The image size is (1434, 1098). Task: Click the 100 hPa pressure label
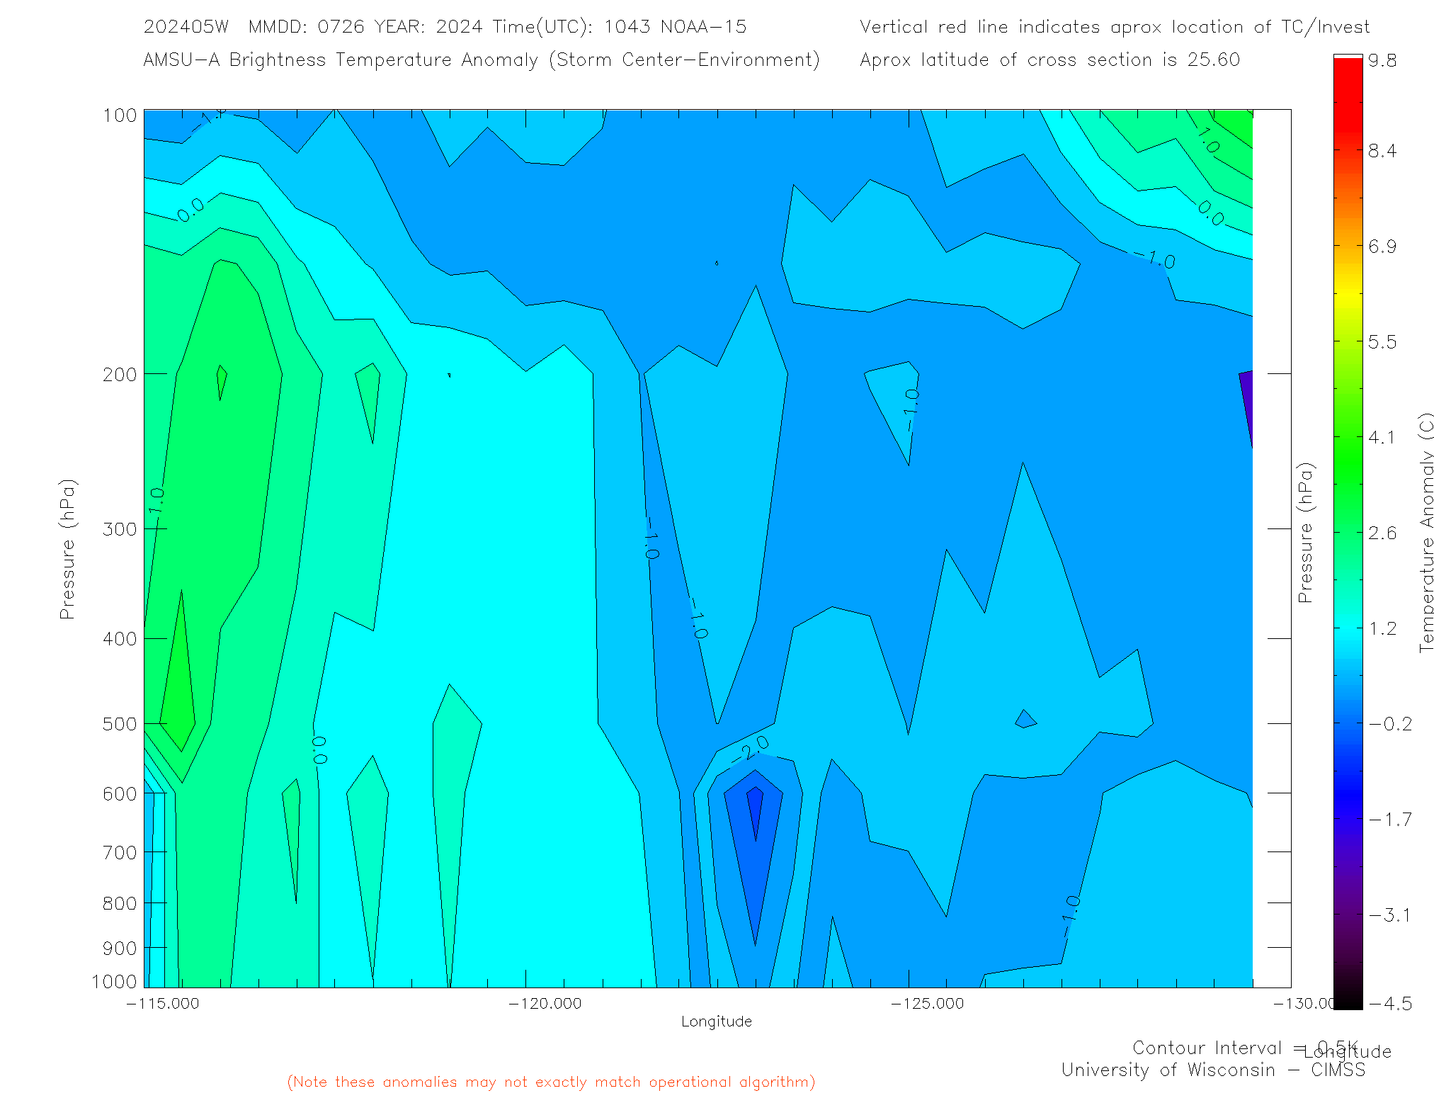tap(120, 115)
